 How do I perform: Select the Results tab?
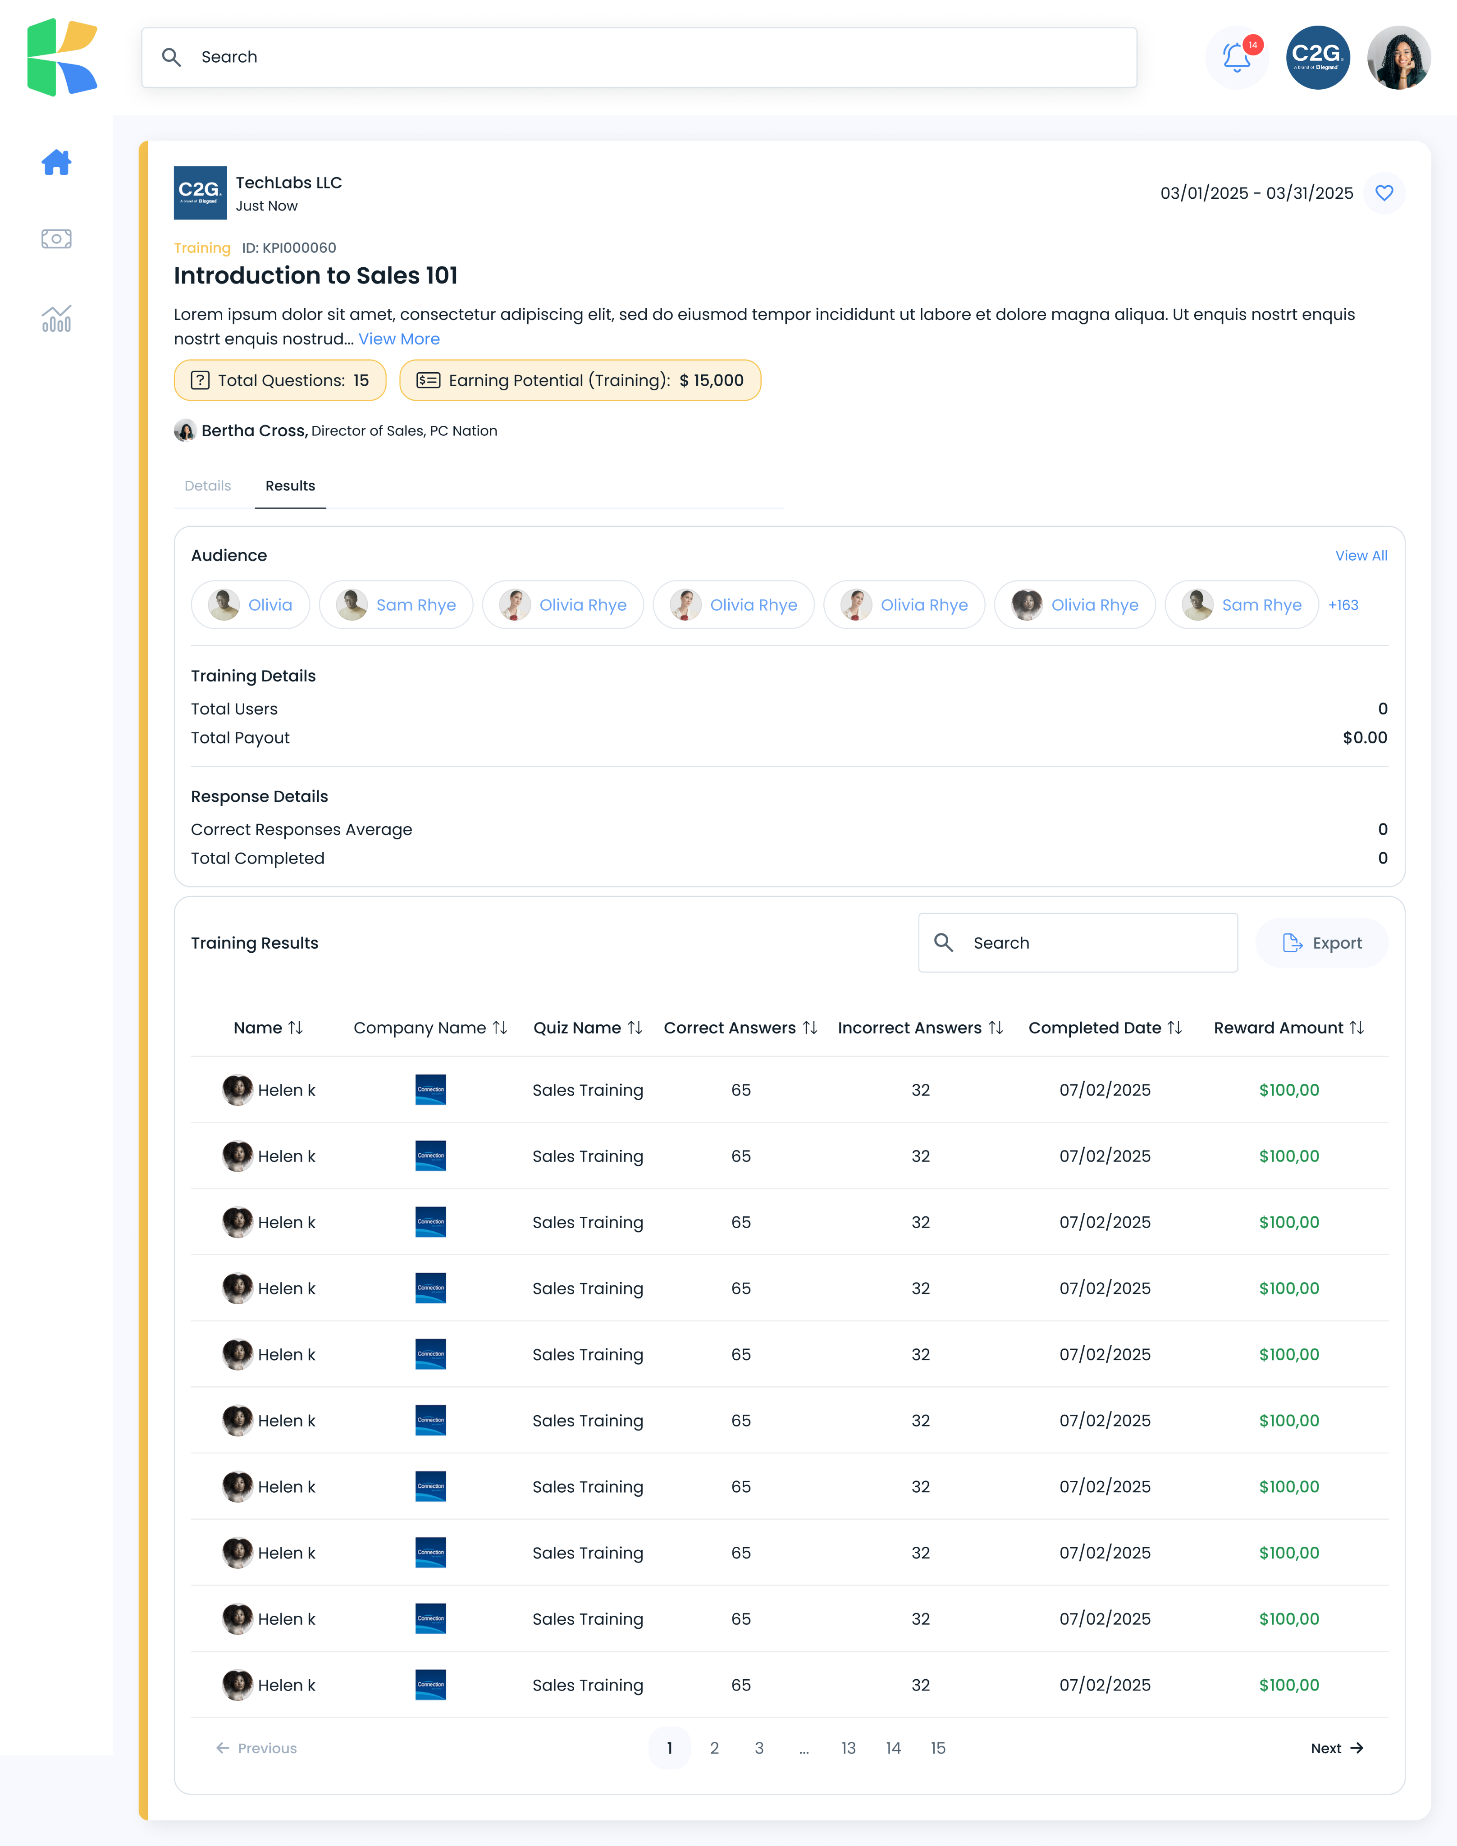[290, 485]
